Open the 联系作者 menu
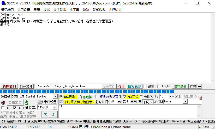The height and width of the screenshot is (129, 215). pyautogui.click(x=99, y=10)
